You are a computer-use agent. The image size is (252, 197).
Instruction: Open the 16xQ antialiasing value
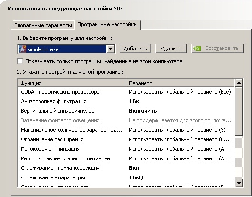click(x=136, y=177)
